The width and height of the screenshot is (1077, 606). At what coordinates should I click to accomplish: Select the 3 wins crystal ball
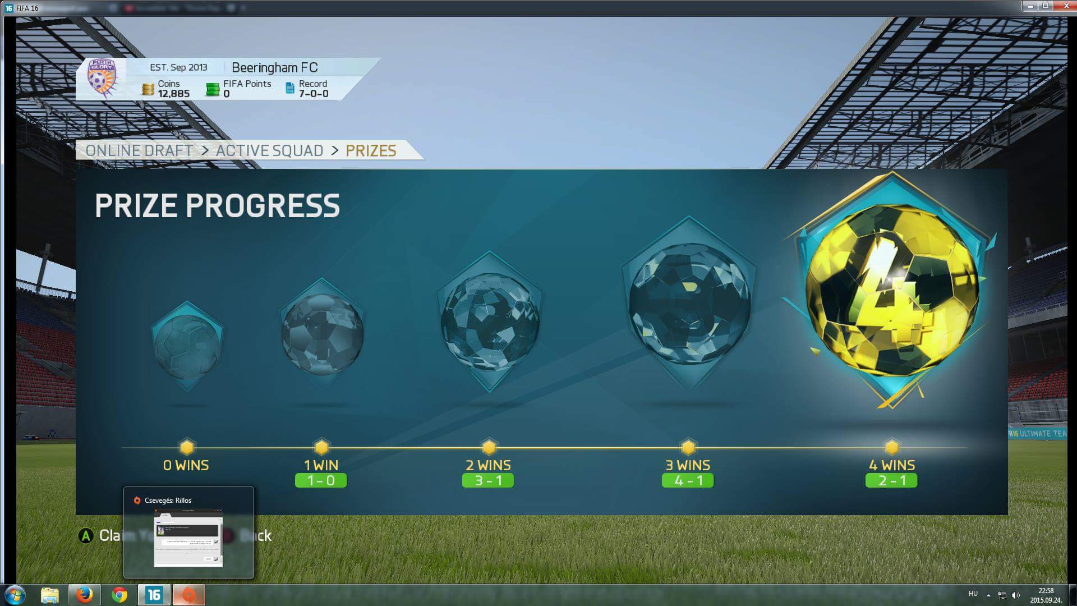(x=689, y=304)
